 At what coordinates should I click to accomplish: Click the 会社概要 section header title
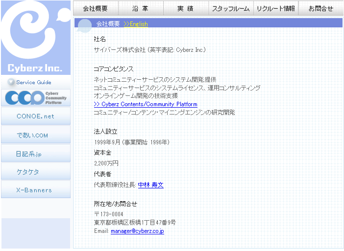click(x=108, y=23)
